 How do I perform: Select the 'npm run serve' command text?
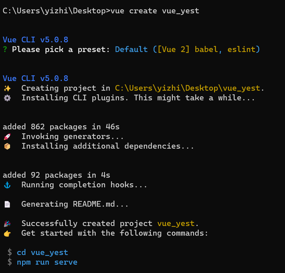pos(47,262)
